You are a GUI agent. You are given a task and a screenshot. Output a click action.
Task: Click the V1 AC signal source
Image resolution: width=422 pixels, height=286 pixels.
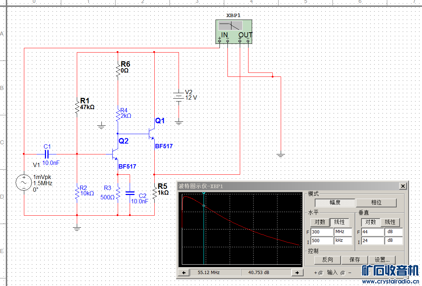[x=24, y=183]
